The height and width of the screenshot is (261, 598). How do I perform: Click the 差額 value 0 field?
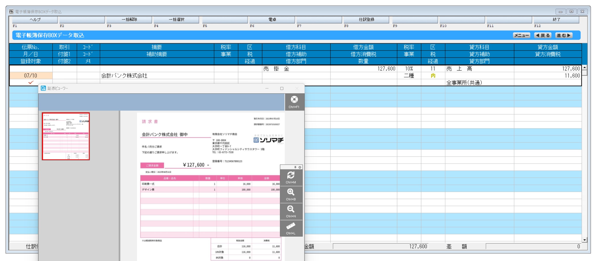point(533,246)
